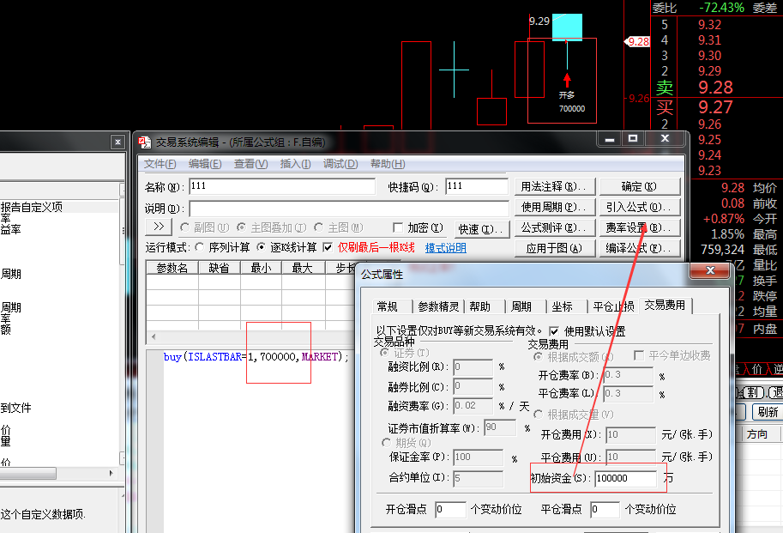783x533 pixels.
Task: Open the 插入(I) menu
Action: pos(295,164)
